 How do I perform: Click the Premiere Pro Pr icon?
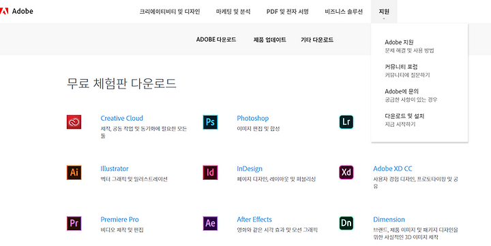tap(74, 224)
